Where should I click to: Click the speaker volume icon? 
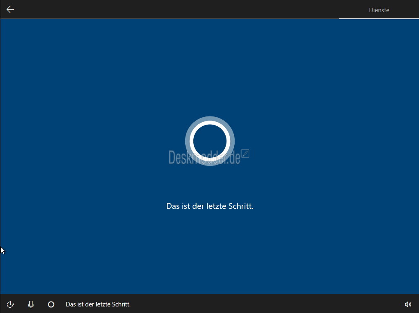408,304
